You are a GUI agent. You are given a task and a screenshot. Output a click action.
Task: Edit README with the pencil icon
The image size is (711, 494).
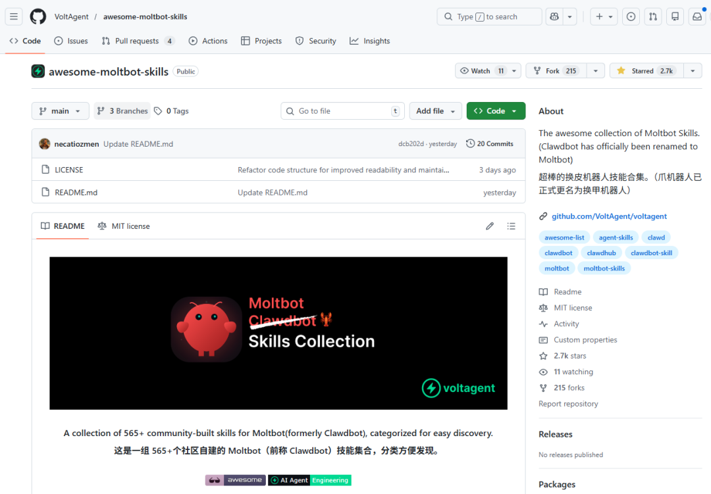490,226
